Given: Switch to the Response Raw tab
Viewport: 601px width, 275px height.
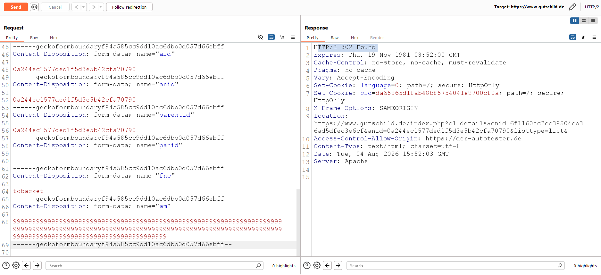Looking at the screenshot, I should (335, 37).
